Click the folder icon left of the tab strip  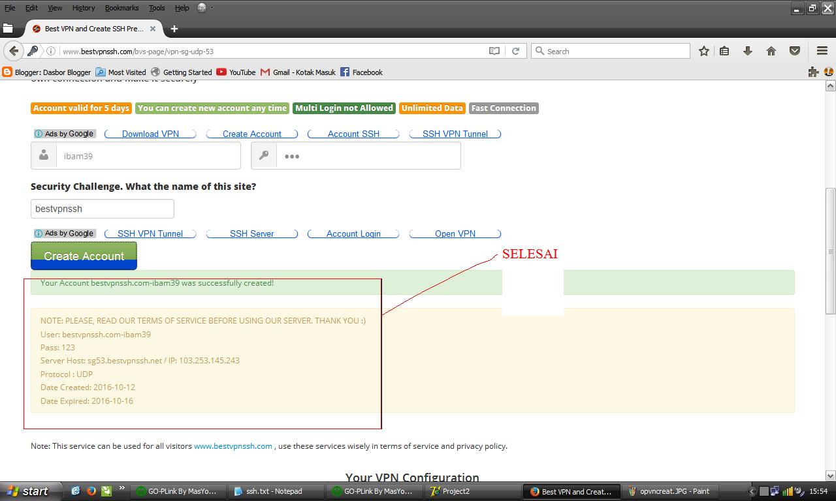(8, 29)
